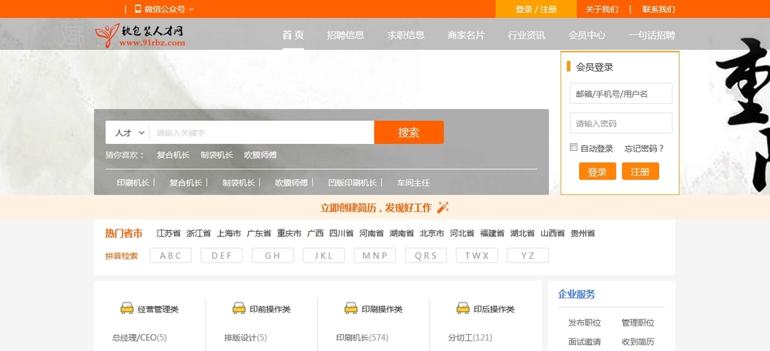Click 面试邀请 under 企业服务
The height and width of the screenshot is (351, 770).
coord(584,342)
